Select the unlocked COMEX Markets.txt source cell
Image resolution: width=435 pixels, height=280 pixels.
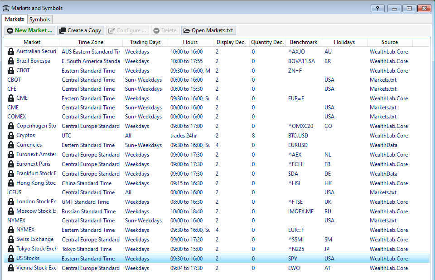(x=383, y=117)
